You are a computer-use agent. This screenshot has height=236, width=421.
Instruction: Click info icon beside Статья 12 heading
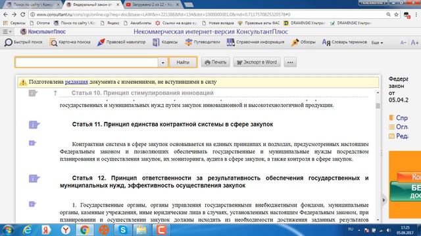point(34,178)
